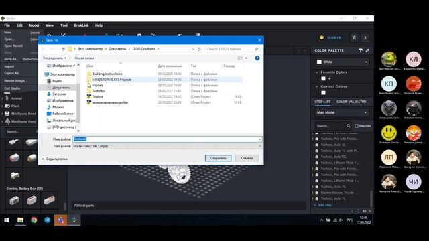Select the eyedropper icon in Color Palette header
This screenshot has width=429, height=241.
367,50
